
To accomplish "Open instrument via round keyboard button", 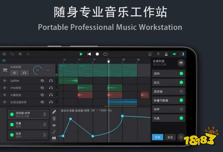I will click(x=181, y=63).
